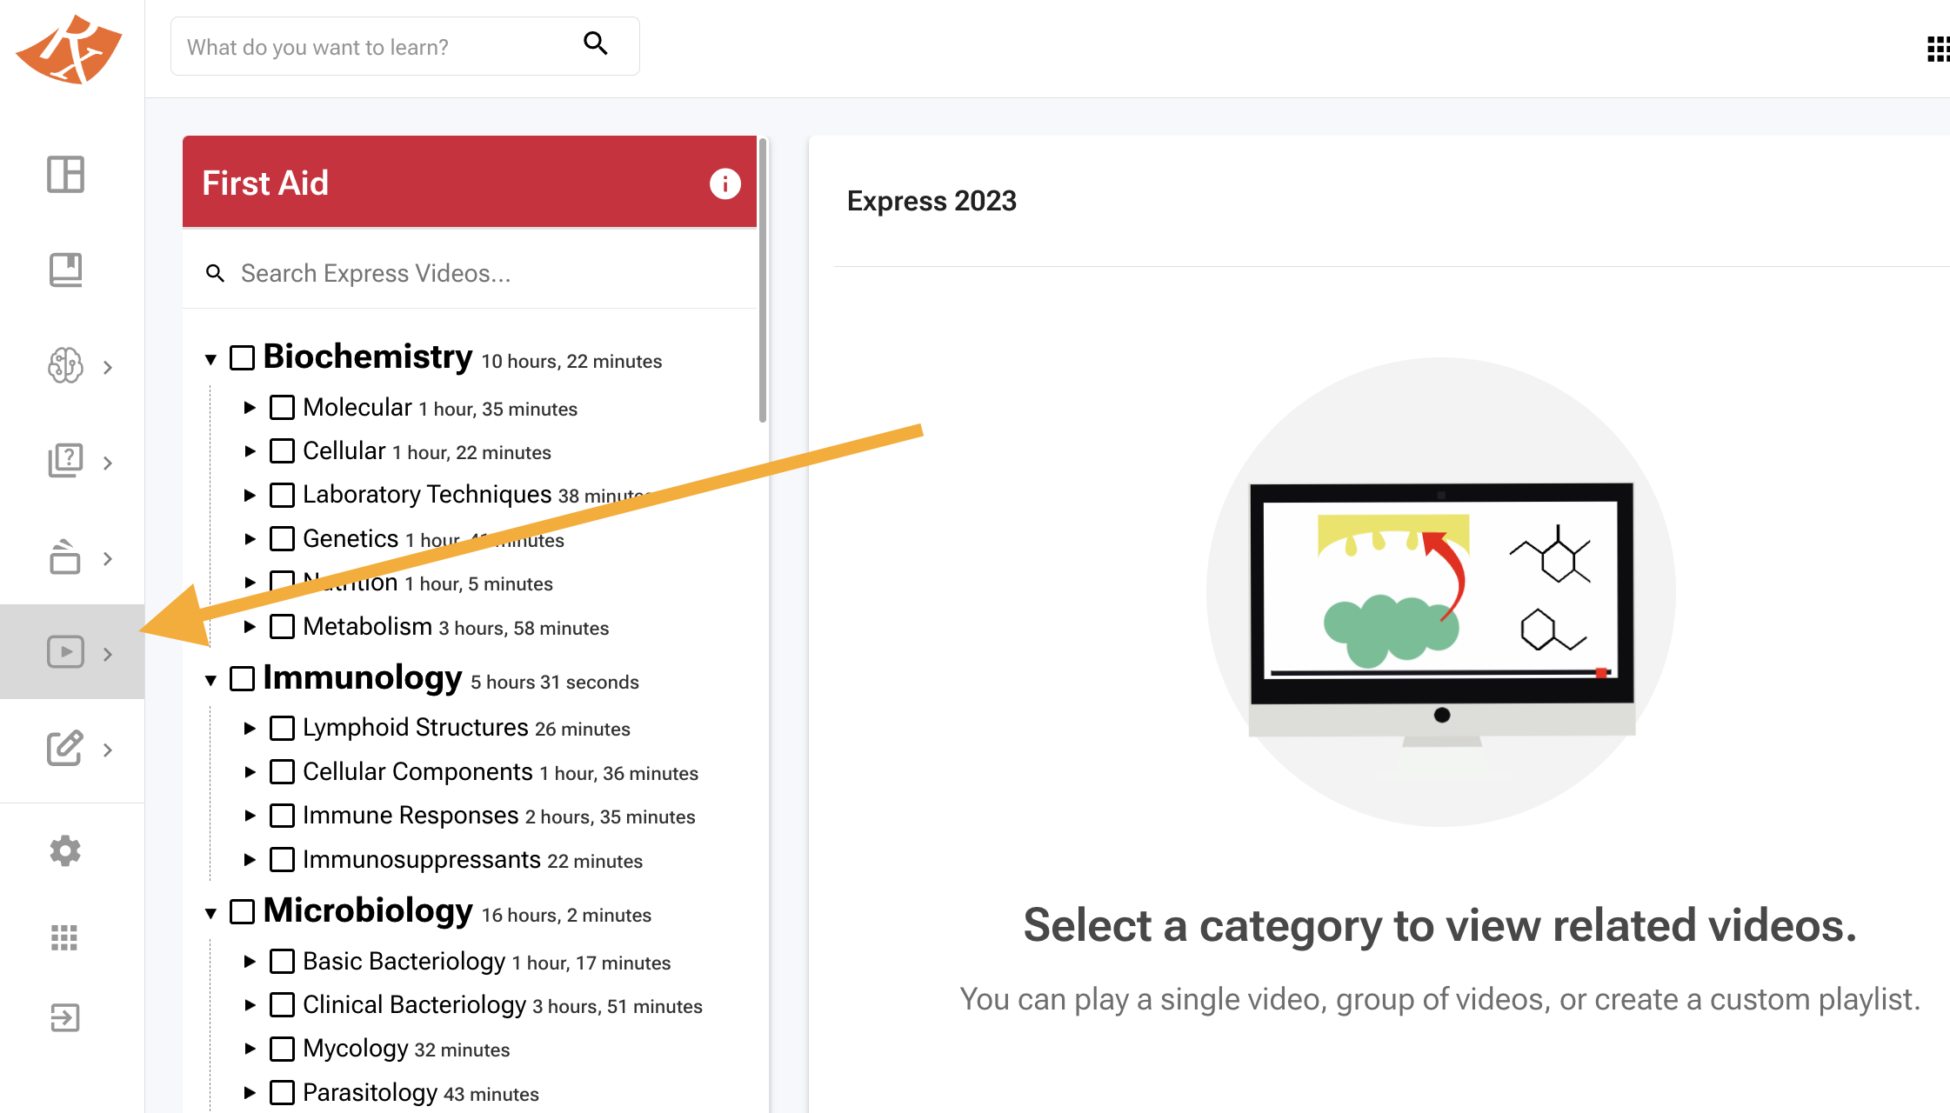Expand the Genetics subcategory arrow
The image size is (1950, 1113).
point(250,538)
